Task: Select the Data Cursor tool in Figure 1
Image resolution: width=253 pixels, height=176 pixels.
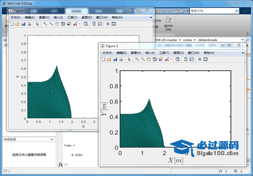Action: pyautogui.click(x=69, y=24)
